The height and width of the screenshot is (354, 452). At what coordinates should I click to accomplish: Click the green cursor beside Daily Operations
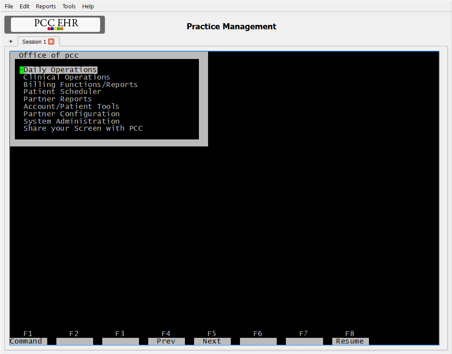[x=21, y=70]
